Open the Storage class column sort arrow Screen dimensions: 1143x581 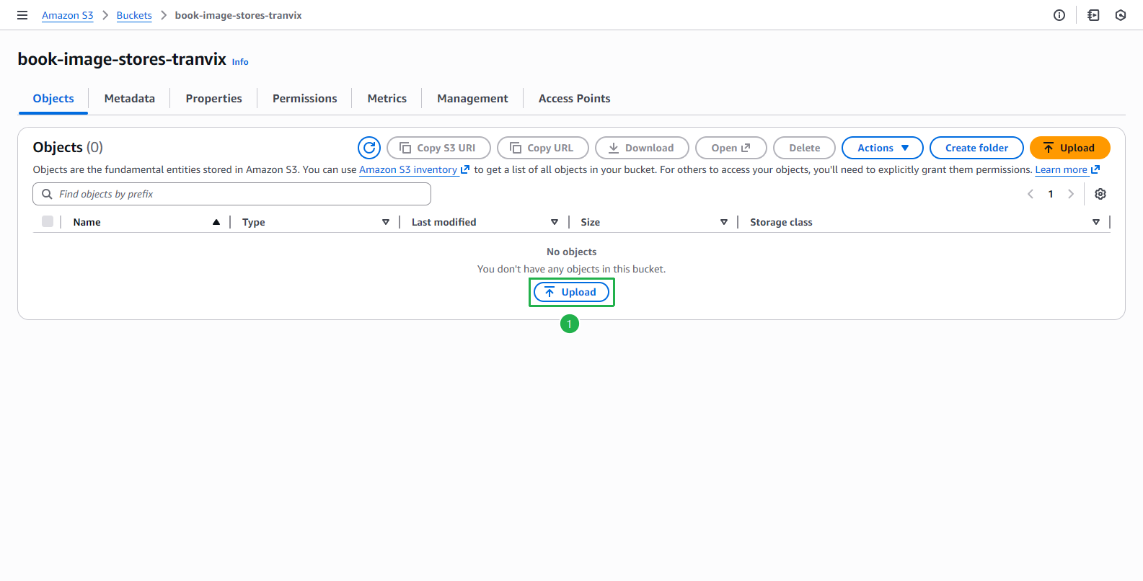[1096, 222]
